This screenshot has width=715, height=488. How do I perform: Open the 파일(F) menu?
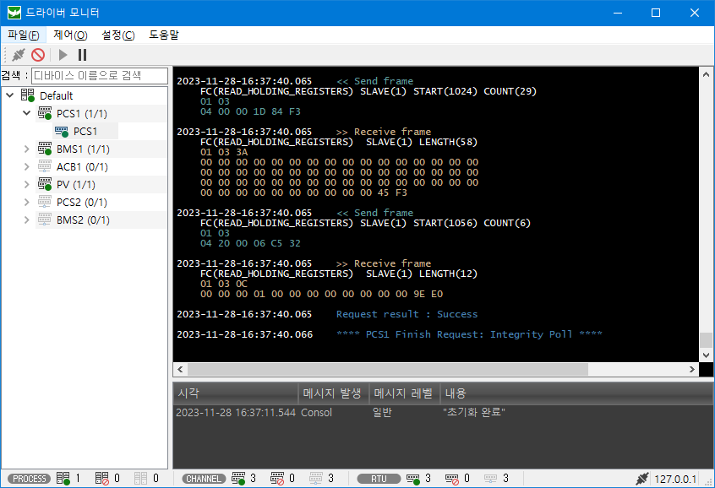(x=24, y=35)
